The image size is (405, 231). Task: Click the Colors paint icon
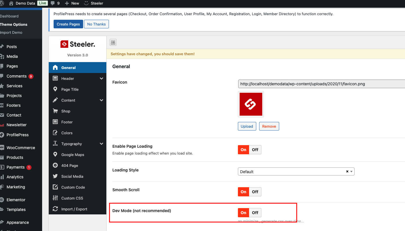[55, 133]
